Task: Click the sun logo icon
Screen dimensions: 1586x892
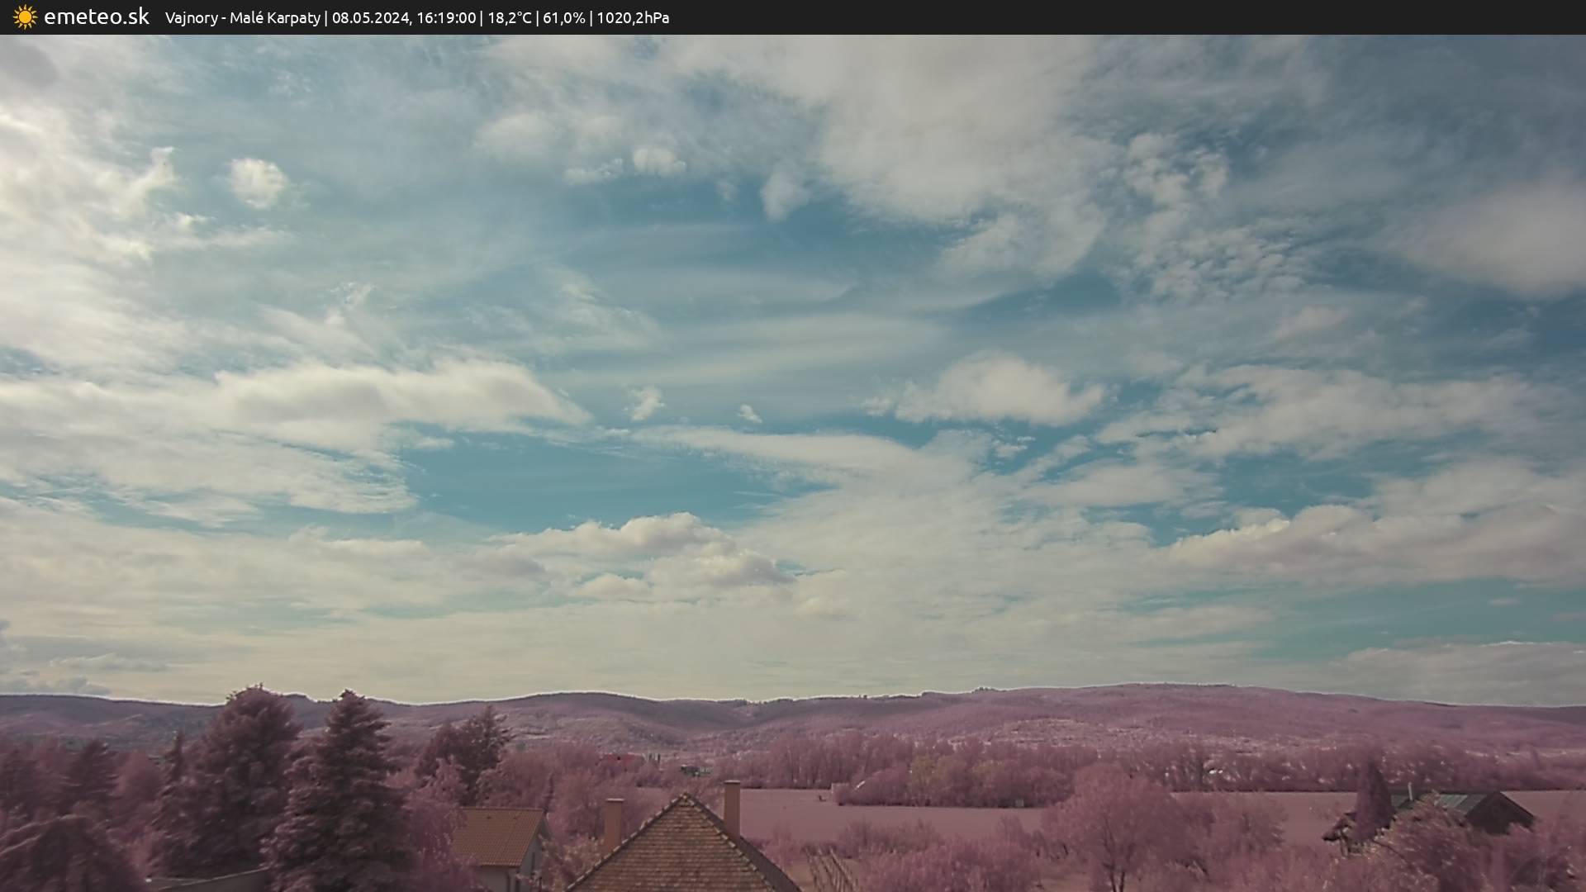Action: click(x=25, y=17)
